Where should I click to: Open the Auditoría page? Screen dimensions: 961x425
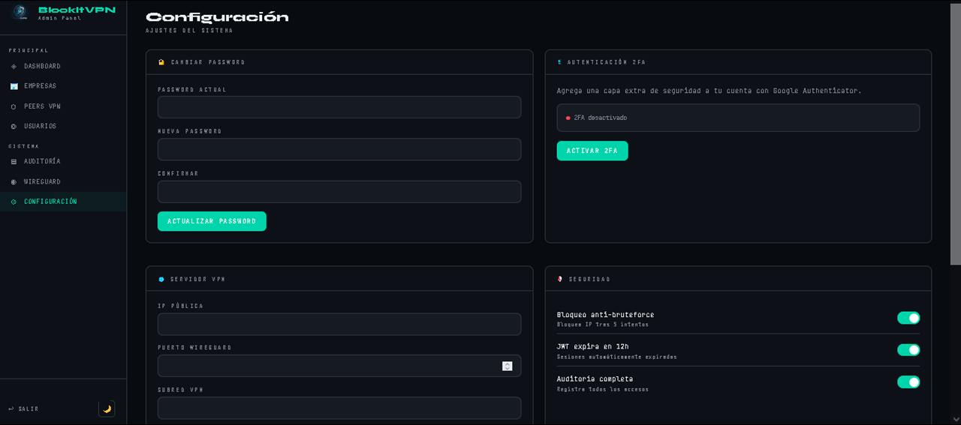click(63, 161)
